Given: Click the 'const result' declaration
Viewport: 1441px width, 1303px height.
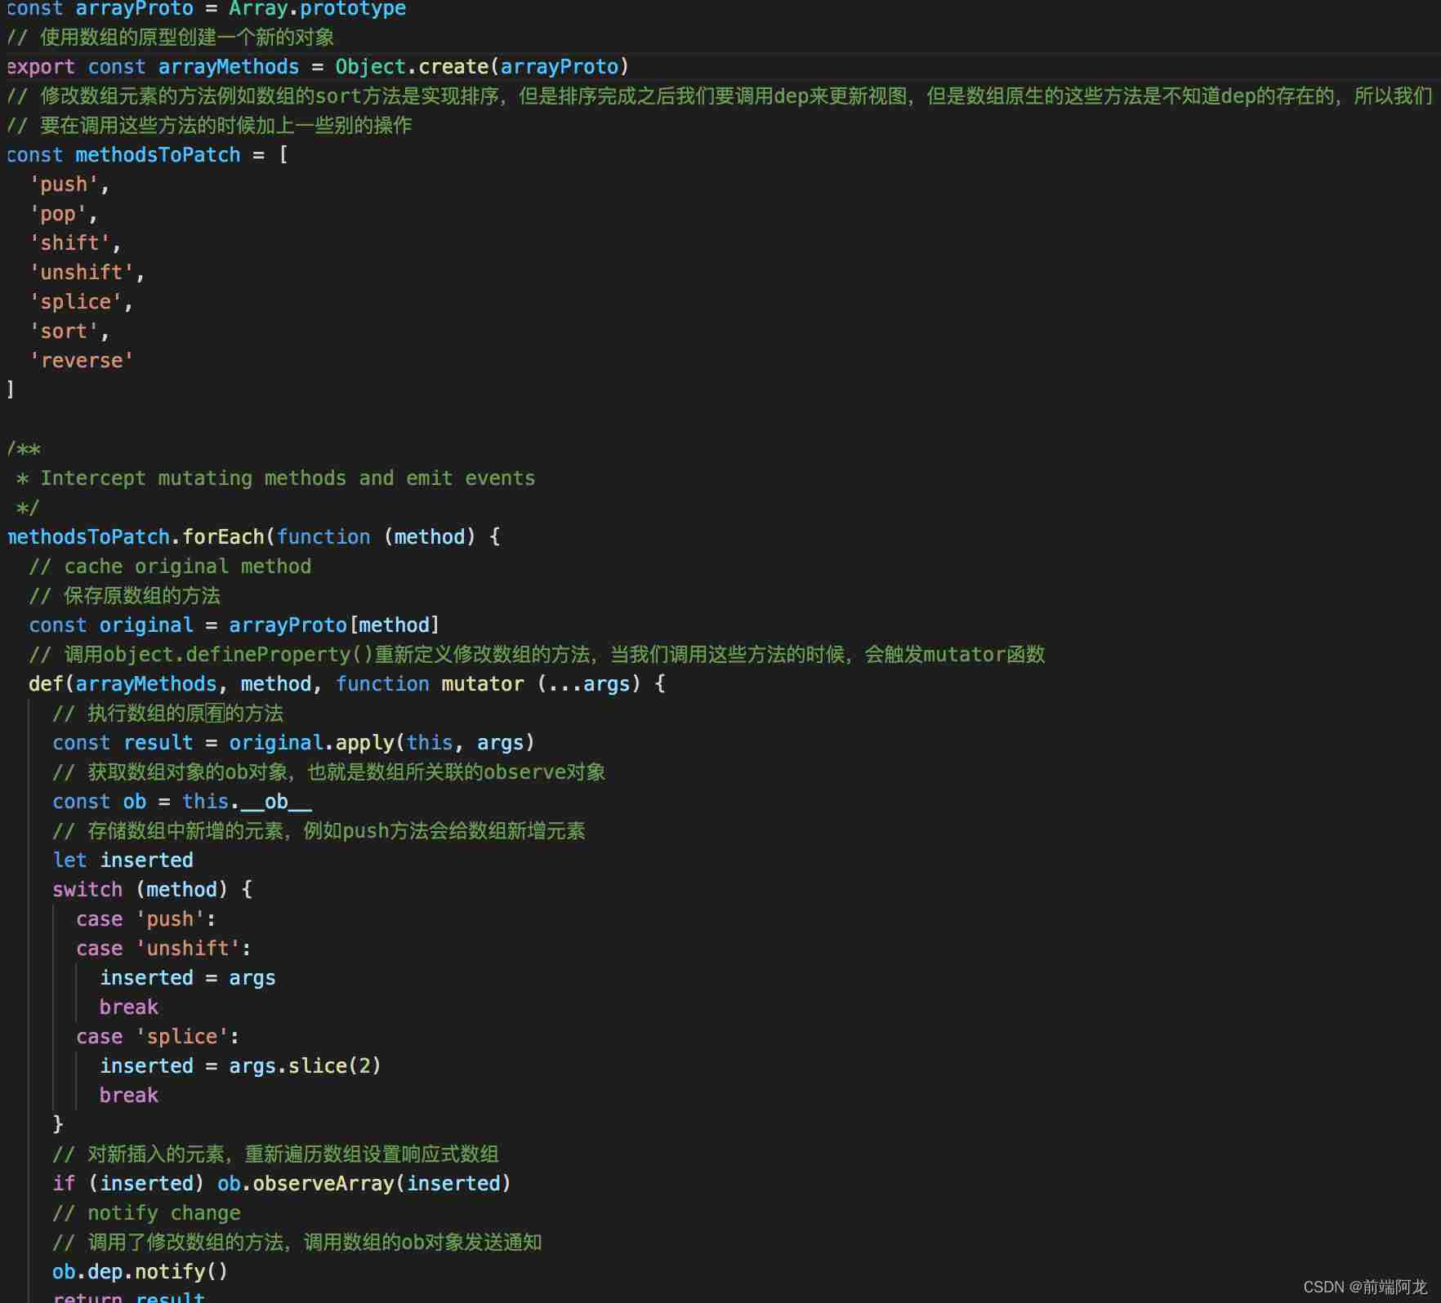Looking at the screenshot, I should (123, 743).
